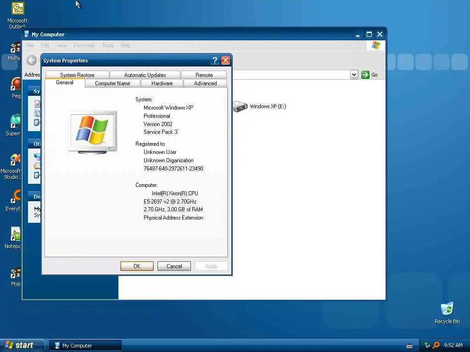Open the Favorites menu in My Computer

coord(84,45)
